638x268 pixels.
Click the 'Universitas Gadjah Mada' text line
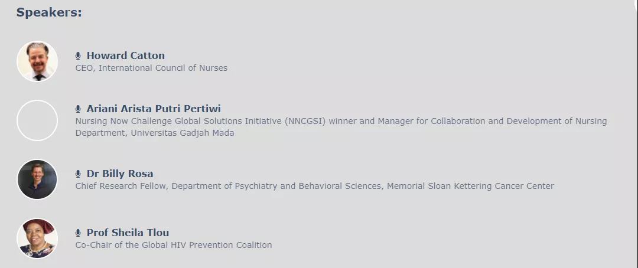click(x=183, y=133)
